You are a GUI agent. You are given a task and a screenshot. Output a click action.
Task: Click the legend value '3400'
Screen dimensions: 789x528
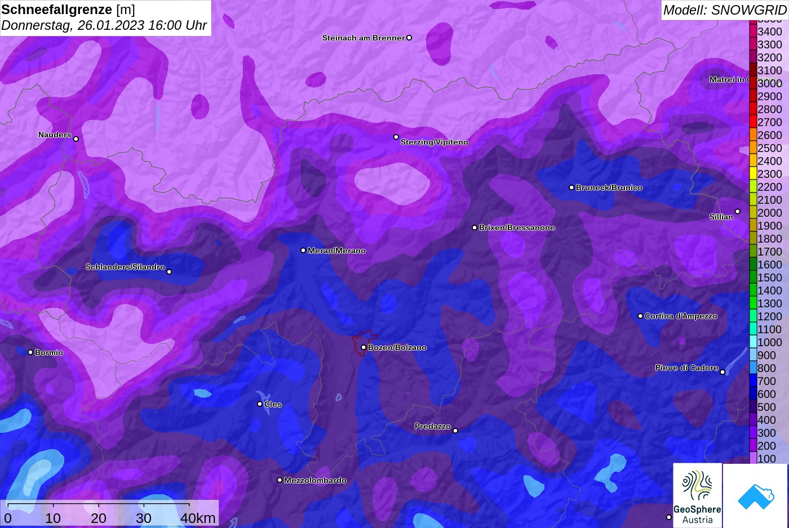point(770,32)
